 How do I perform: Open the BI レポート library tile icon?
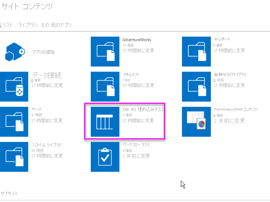(196, 51)
